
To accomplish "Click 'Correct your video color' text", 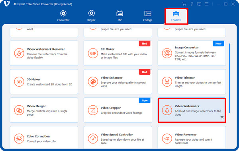I will (x=42, y=141).
